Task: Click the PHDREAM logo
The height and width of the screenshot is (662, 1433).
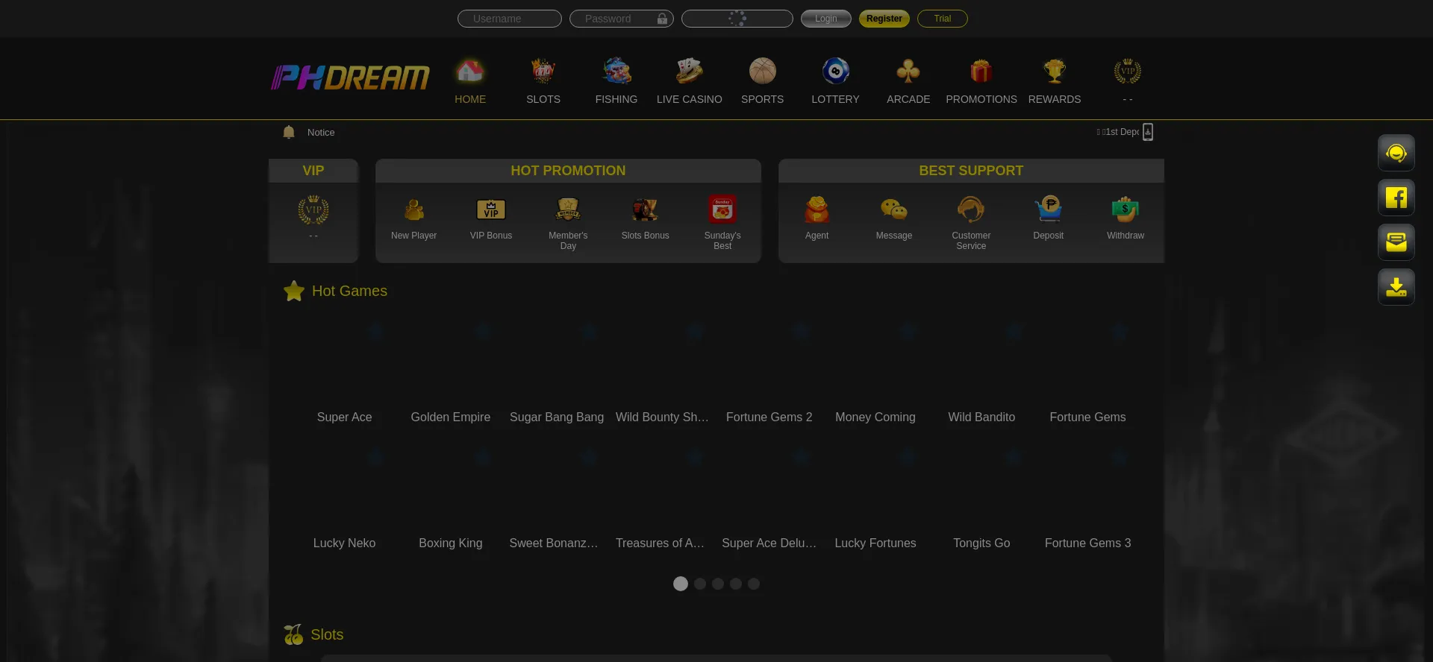Action: pos(350,77)
